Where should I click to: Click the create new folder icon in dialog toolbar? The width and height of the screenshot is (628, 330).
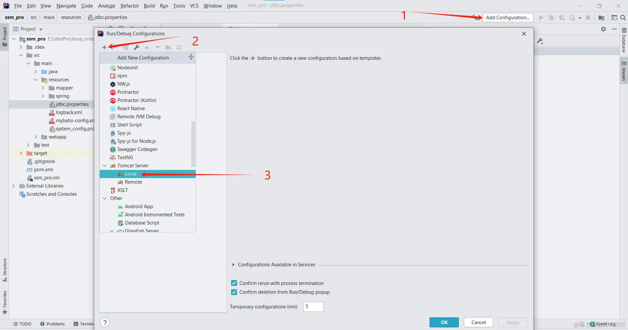(168, 47)
